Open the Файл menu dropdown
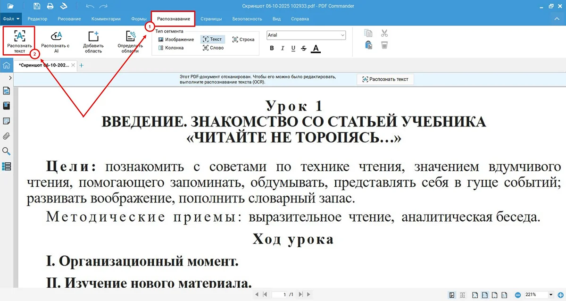This screenshot has height=301, width=566. 11,19
